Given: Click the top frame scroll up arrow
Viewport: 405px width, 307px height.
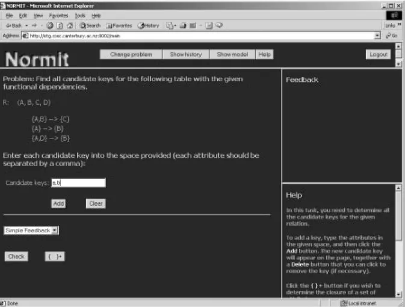Looking at the screenshot, I should [x=398, y=46].
